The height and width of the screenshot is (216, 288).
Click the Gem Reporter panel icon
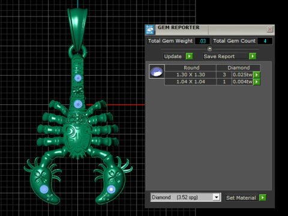click(150, 30)
